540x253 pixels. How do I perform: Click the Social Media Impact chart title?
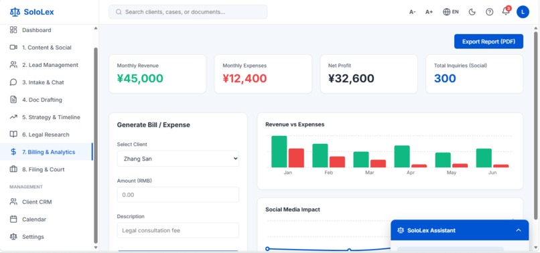[293, 209]
